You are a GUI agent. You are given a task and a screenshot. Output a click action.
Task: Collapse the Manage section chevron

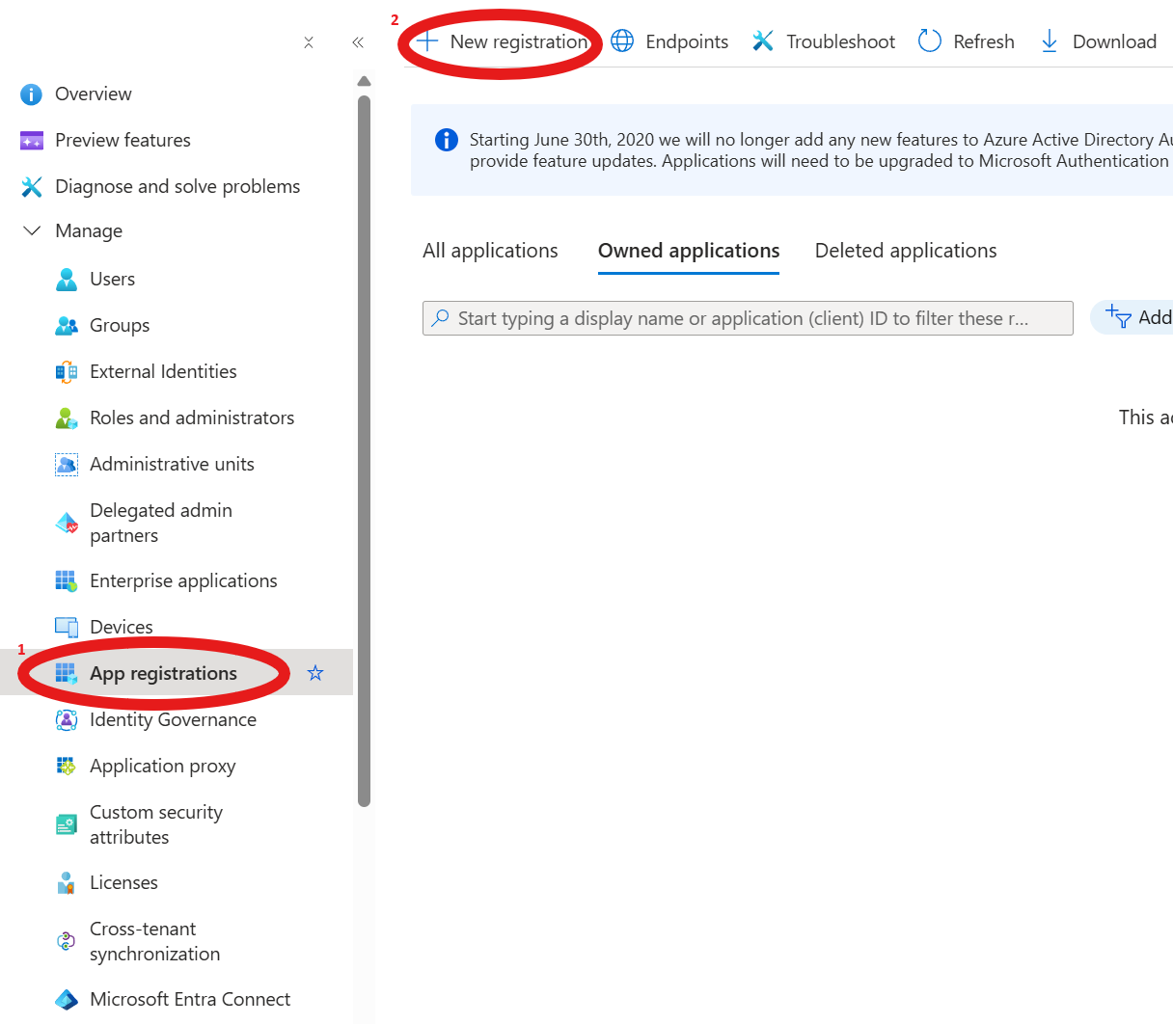pyautogui.click(x=32, y=230)
